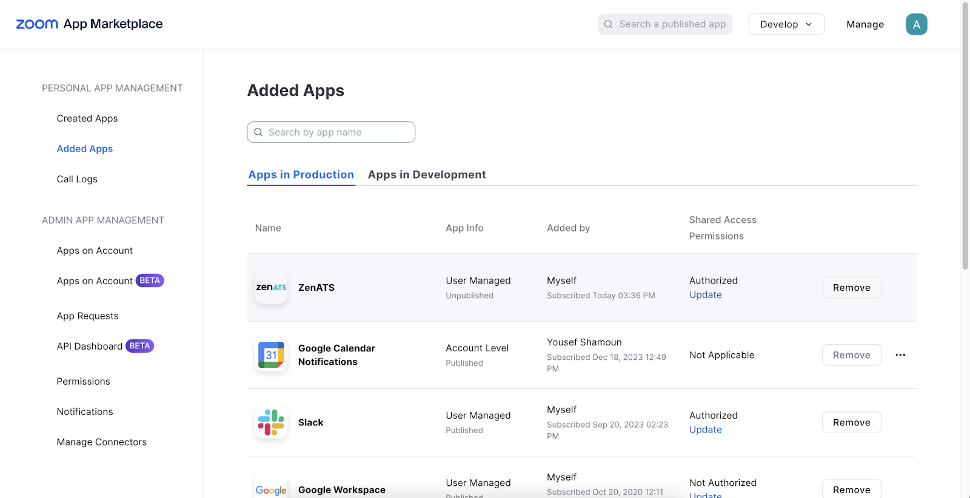Remove the Slack app
The image size is (970, 498).
coord(851,422)
